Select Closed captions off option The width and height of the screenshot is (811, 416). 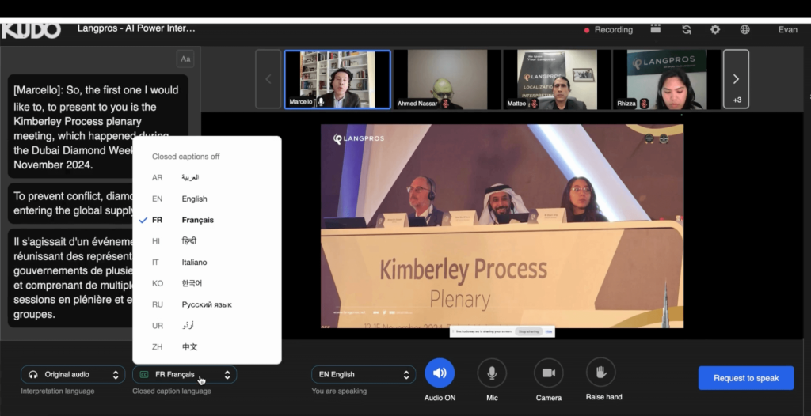point(207,157)
